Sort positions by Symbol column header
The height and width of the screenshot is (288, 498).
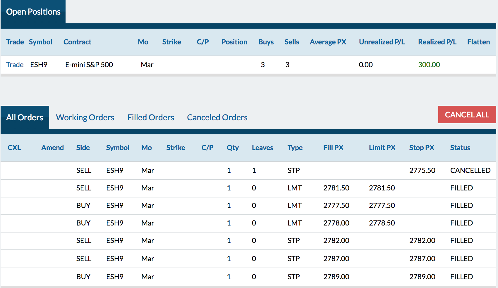[x=41, y=42]
